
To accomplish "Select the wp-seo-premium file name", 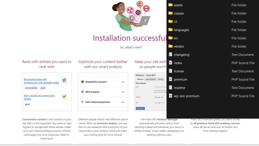I will [x=187, y=96].
